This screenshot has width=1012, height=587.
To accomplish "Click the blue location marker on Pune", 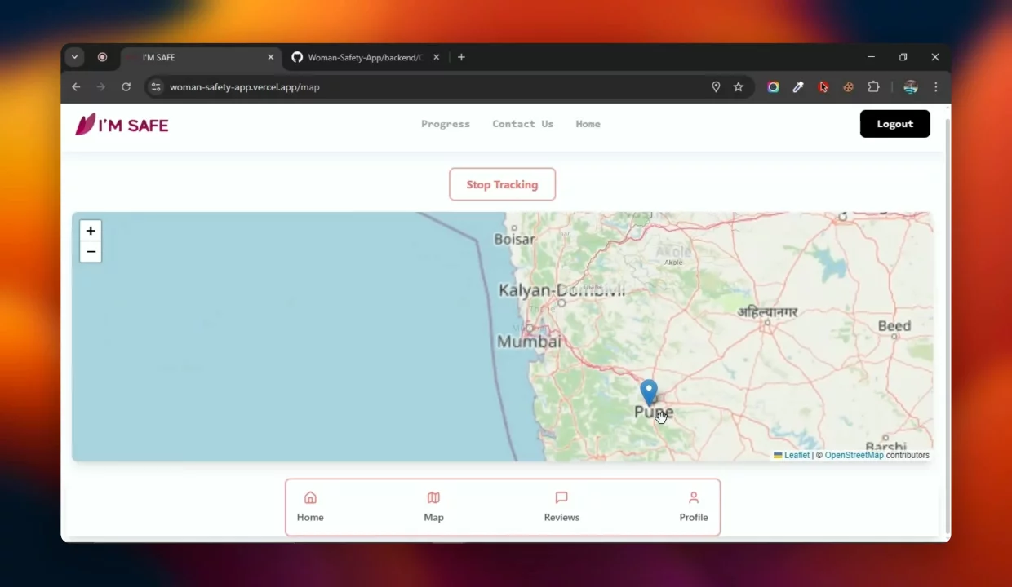I will pyautogui.click(x=649, y=391).
